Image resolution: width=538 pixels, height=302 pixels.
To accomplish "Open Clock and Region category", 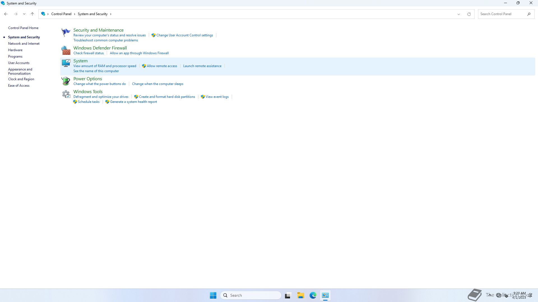I will [x=21, y=79].
